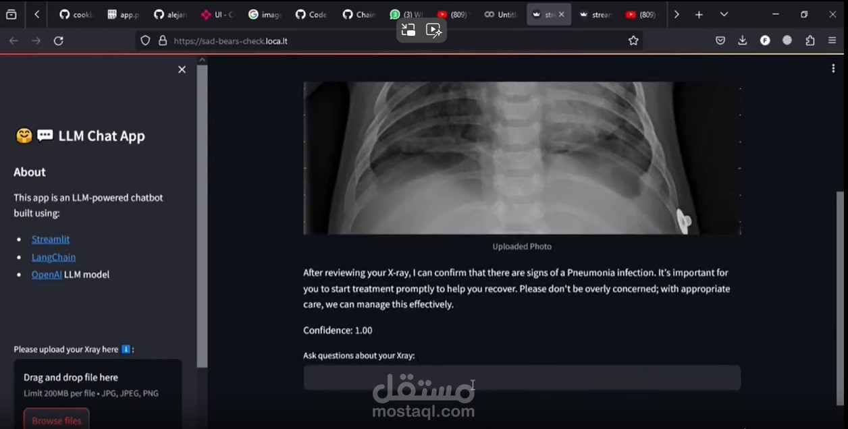Click the drag and drop file upload area
848x429 pixels.
[98, 394]
